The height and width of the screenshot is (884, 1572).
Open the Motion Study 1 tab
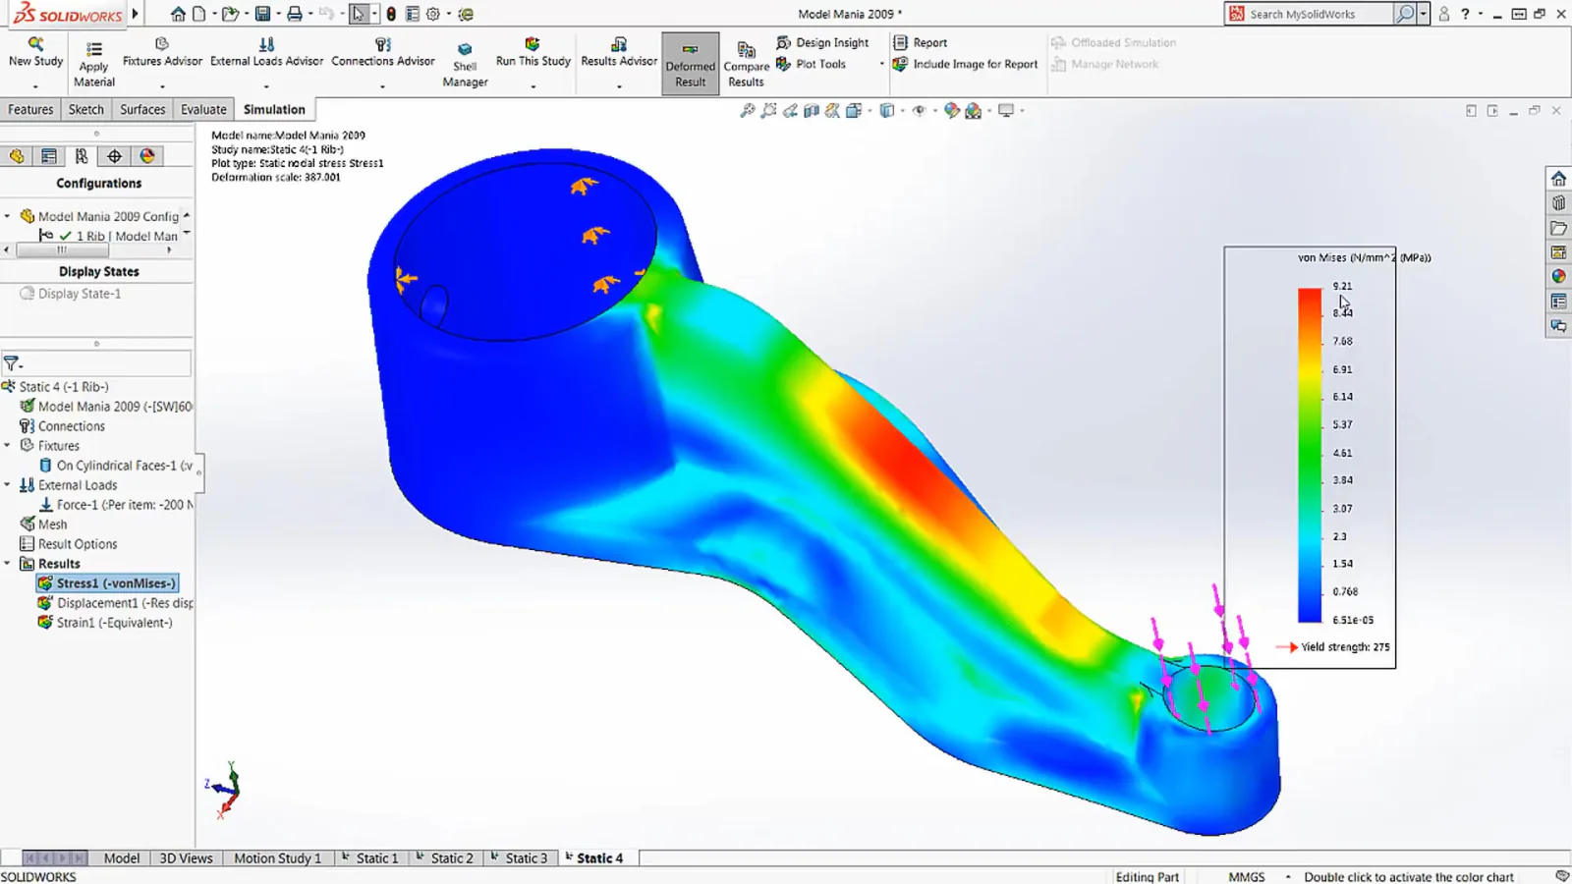pyautogui.click(x=277, y=858)
